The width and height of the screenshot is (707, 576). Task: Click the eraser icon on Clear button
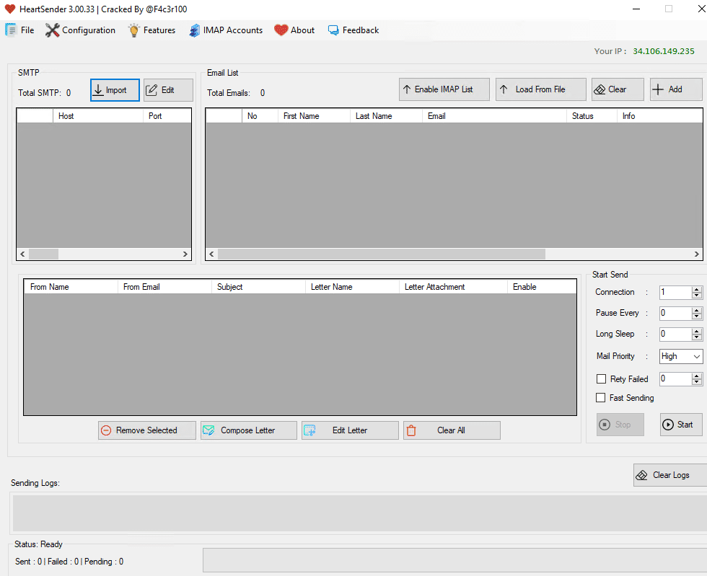[x=600, y=89]
